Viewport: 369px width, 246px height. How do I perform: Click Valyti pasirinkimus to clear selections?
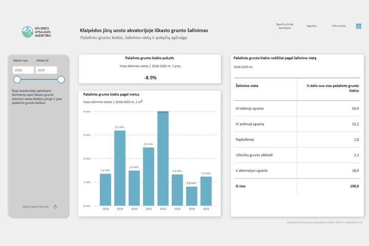tap(35, 207)
